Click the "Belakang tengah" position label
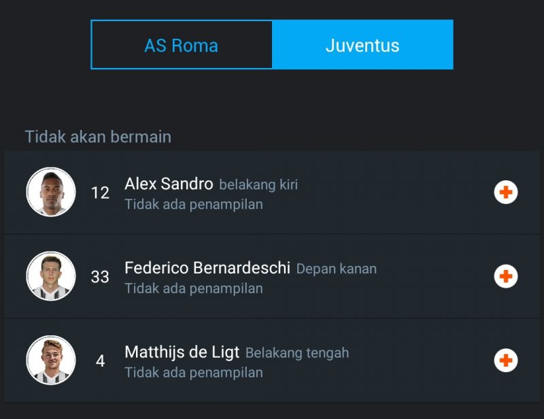The image size is (544, 419). coord(297,353)
